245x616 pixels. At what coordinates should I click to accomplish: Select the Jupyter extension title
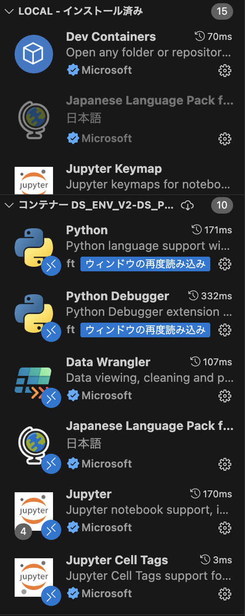point(89,495)
